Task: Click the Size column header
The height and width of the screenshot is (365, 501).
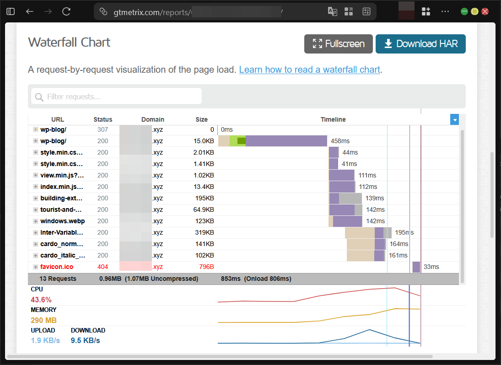Action: 201,119
